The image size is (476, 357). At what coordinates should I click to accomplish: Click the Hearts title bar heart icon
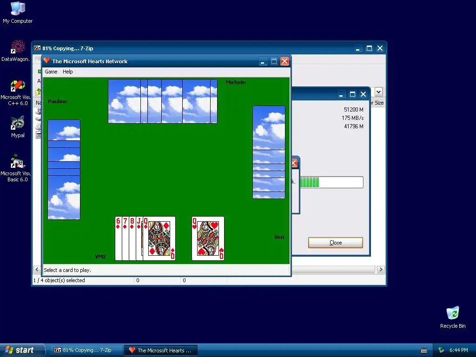pos(46,61)
